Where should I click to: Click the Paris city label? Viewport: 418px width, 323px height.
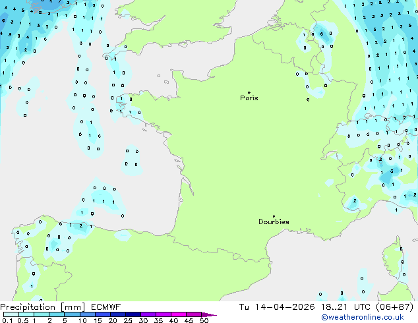click(249, 98)
